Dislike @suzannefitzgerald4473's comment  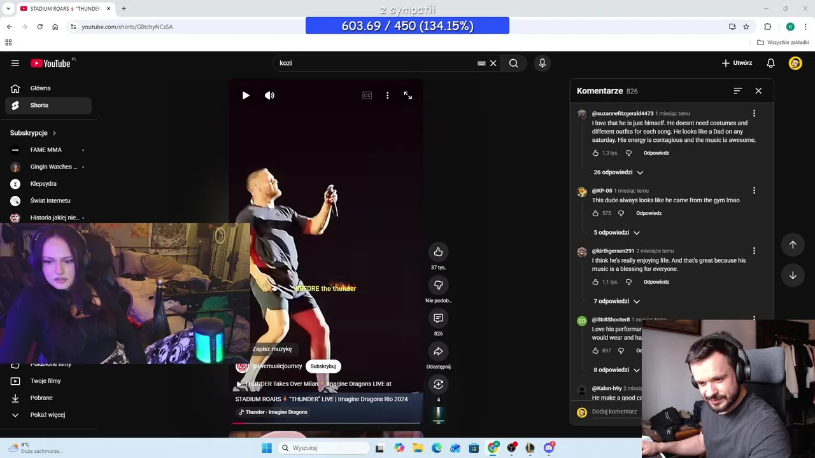pos(628,153)
